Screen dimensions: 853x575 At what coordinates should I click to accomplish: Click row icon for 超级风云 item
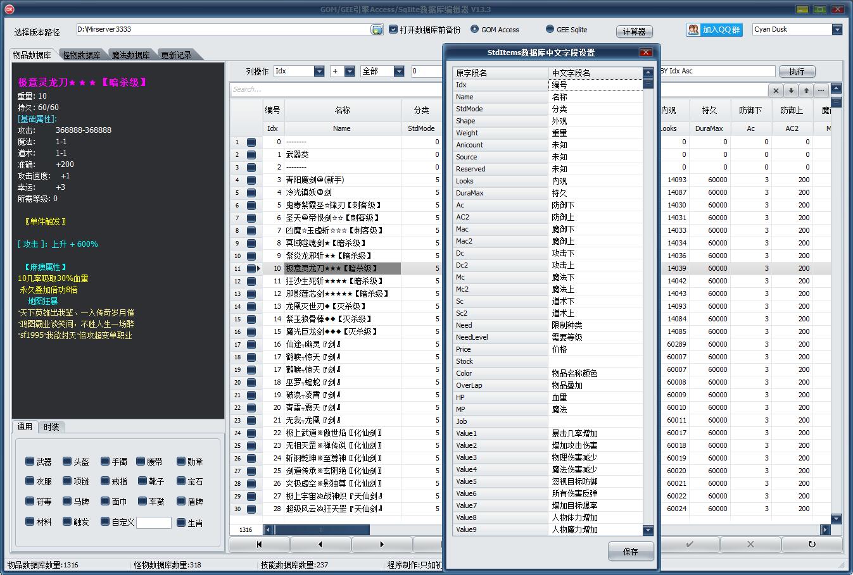251,509
